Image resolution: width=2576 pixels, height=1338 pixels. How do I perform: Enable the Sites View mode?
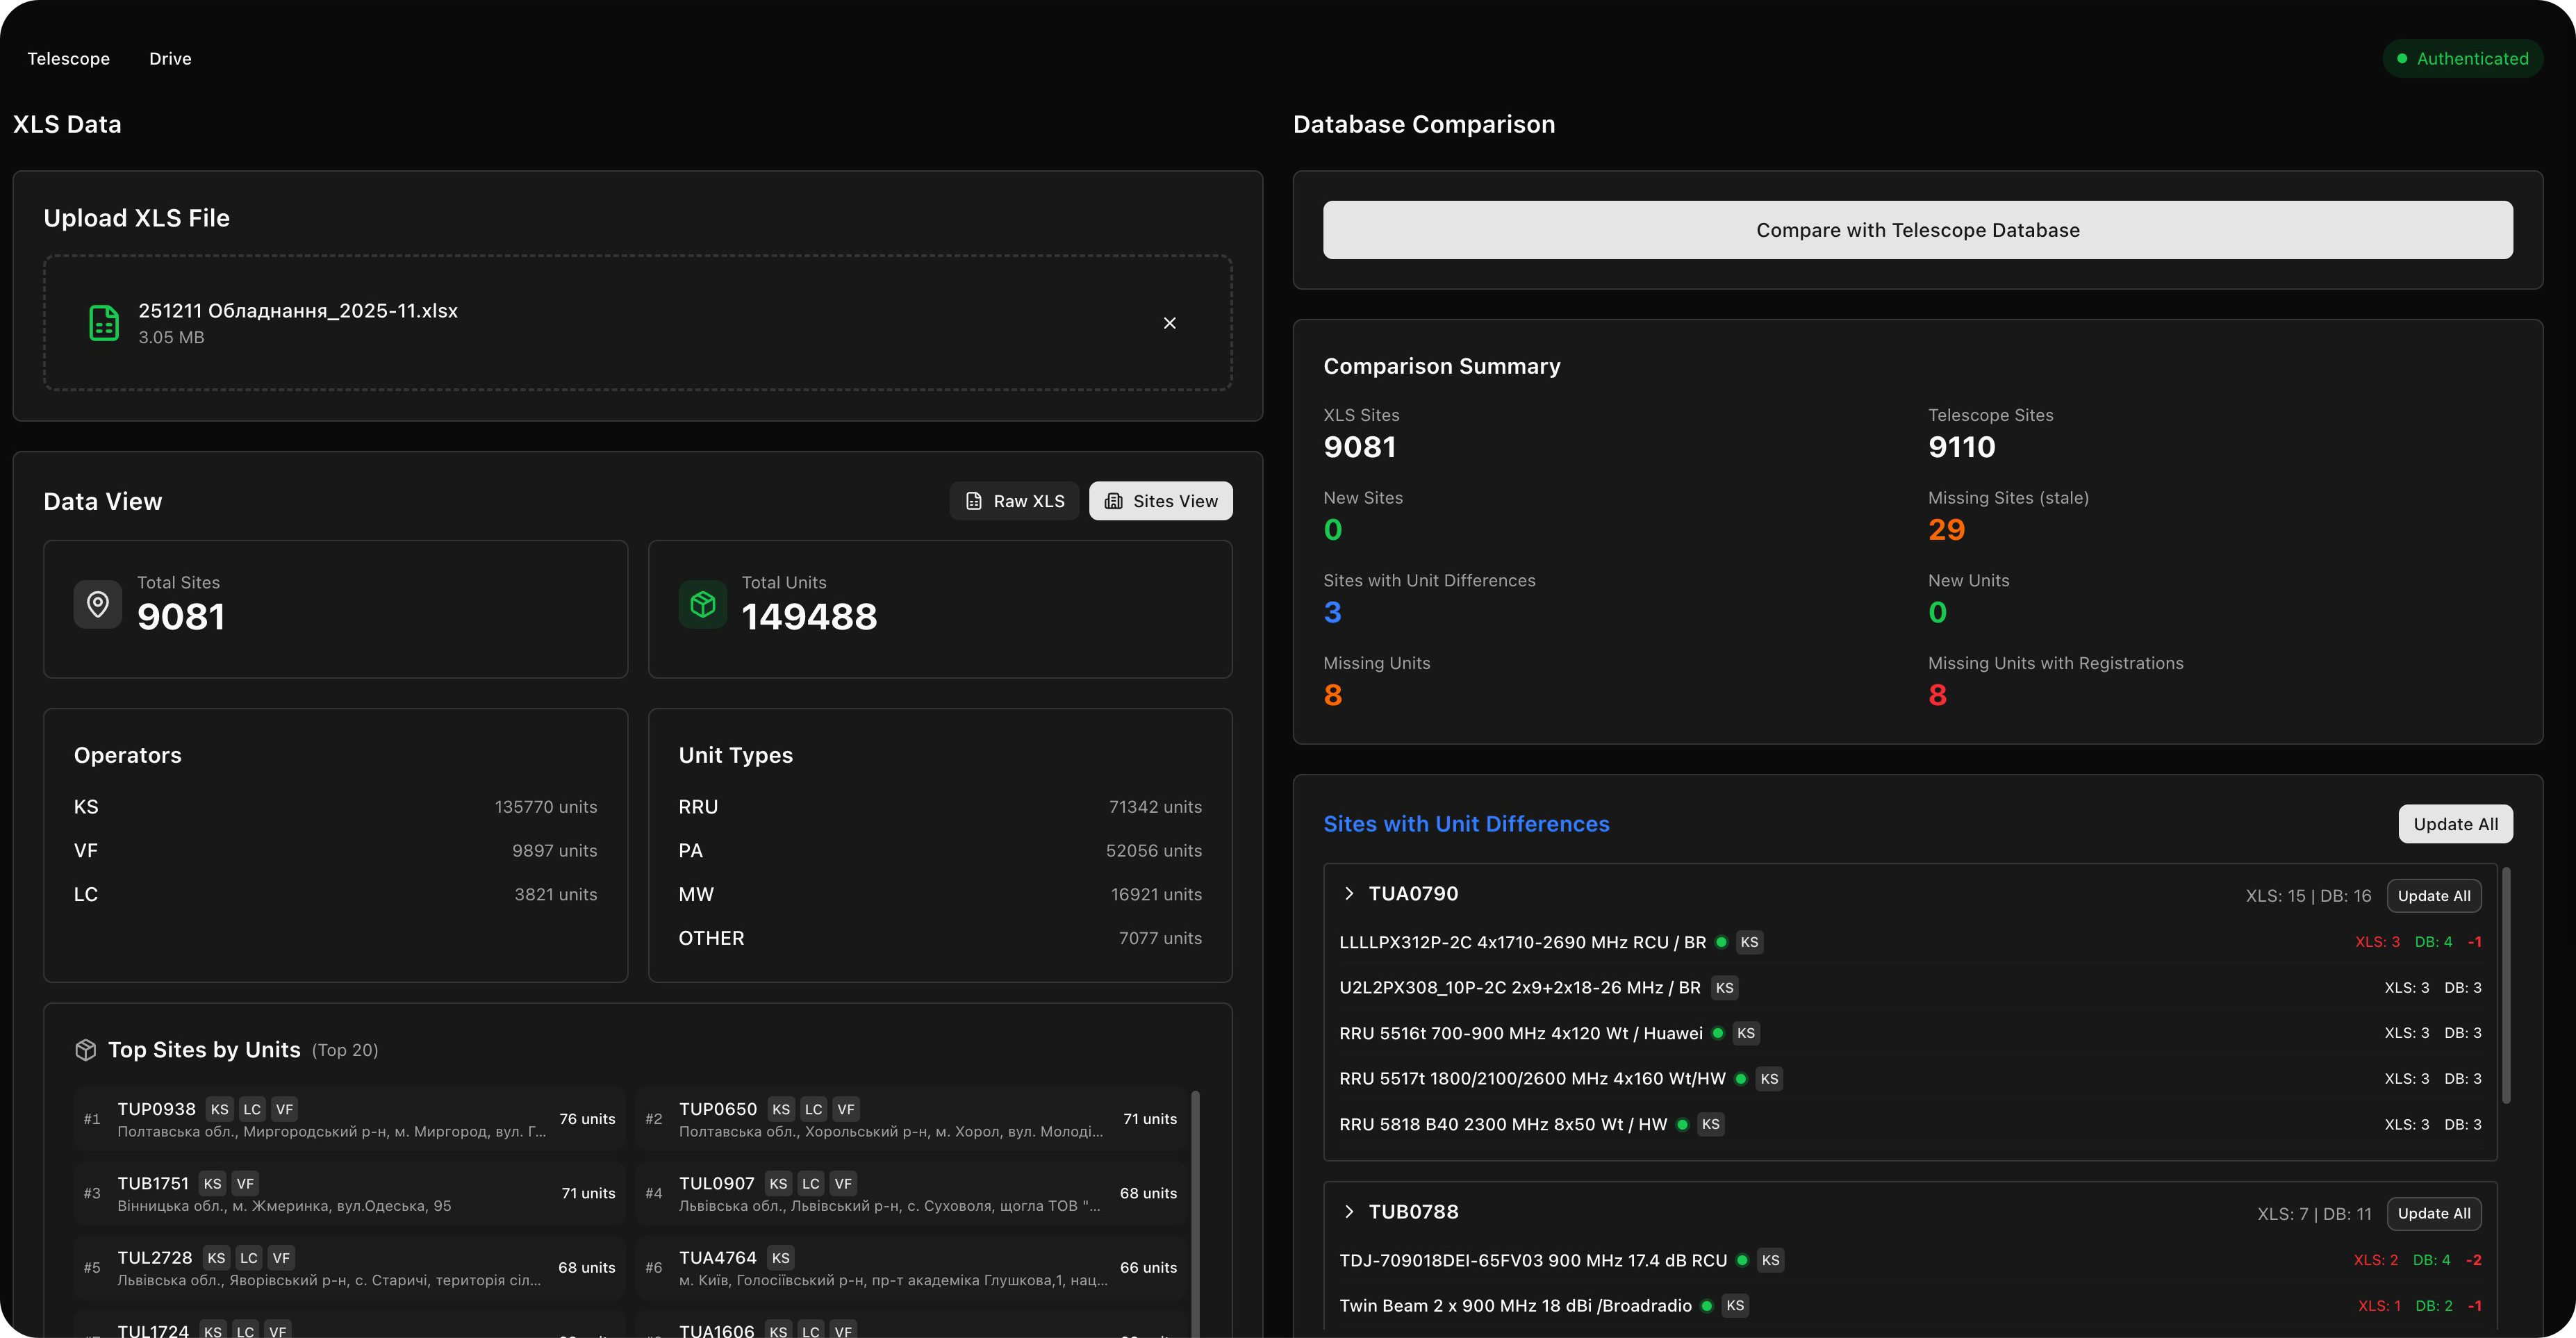(1160, 500)
